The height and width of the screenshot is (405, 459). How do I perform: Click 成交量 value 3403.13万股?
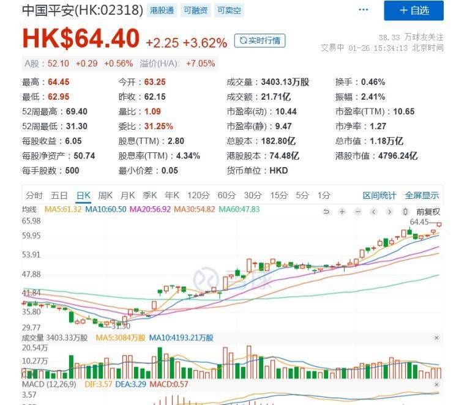(x=285, y=82)
